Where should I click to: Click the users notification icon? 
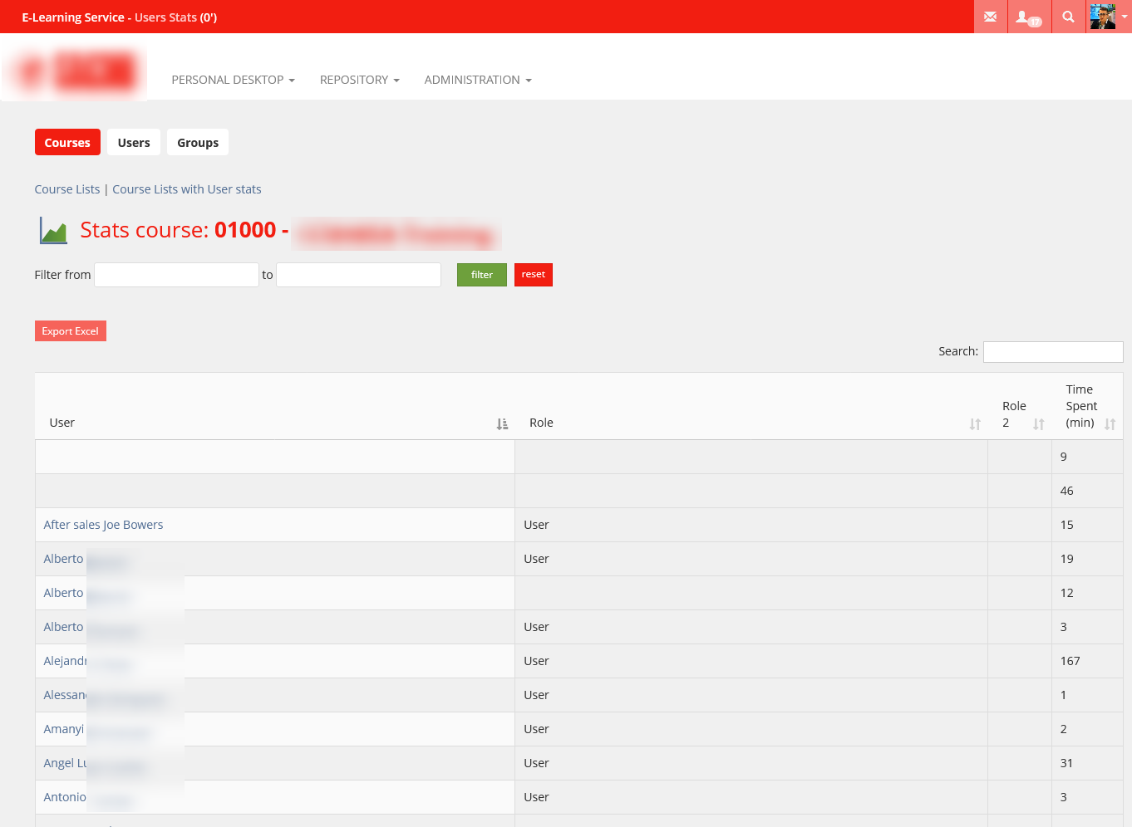(1028, 17)
